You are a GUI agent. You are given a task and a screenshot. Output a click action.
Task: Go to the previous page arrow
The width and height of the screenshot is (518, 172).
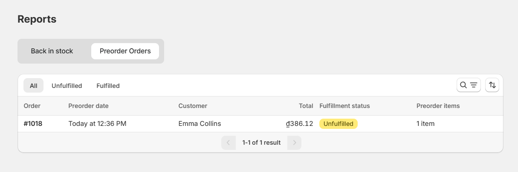tap(229, 143)
